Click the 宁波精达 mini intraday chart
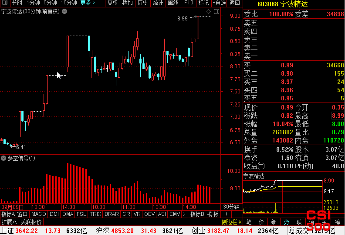Viewport: 345px width, 235px height. click(x=283, y=196)
